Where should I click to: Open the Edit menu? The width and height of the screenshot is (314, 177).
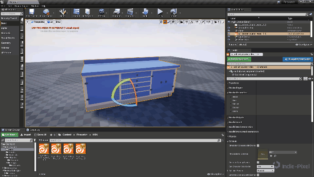[10, 6]
